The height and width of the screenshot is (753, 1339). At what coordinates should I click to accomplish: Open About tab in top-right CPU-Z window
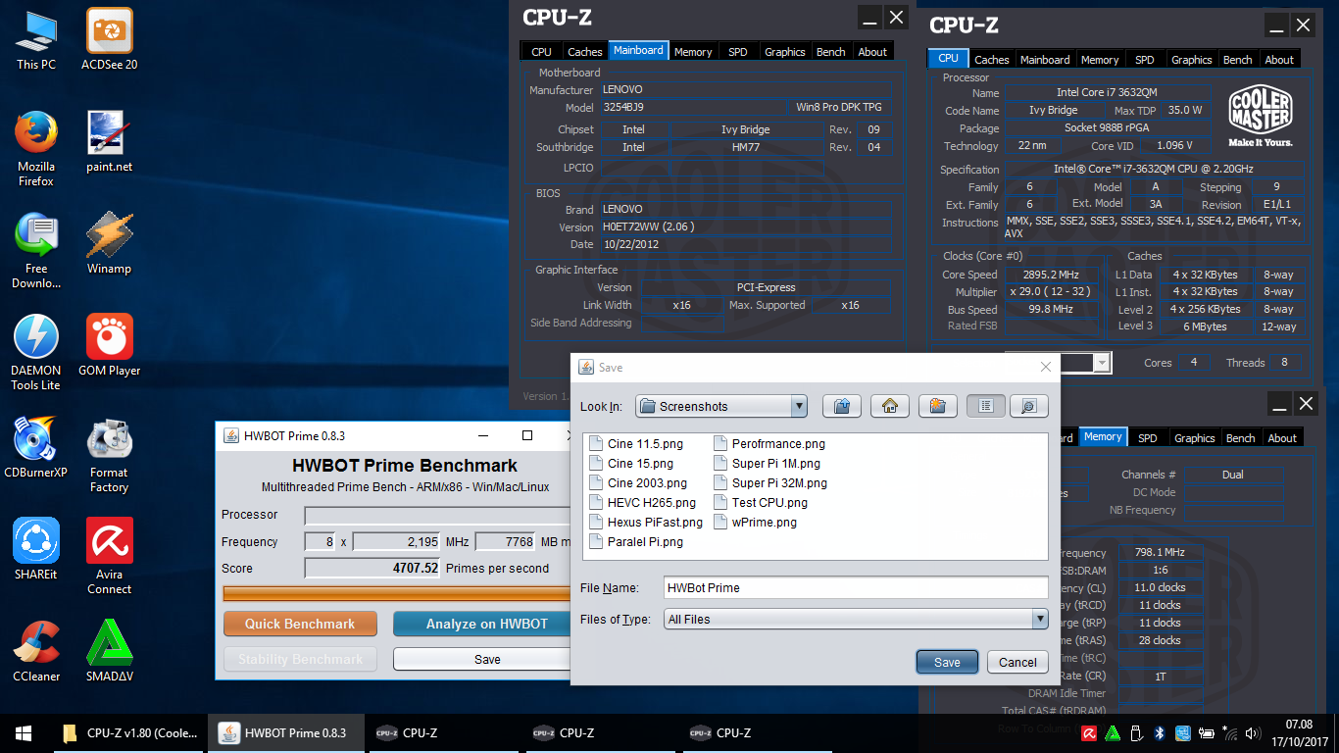pyautogui.click(x=1279, y=60)
